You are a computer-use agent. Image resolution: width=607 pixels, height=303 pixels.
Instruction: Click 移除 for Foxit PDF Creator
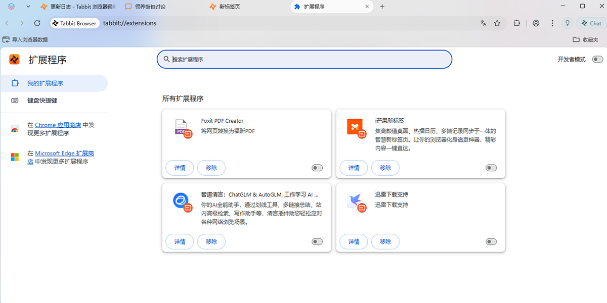211,168
